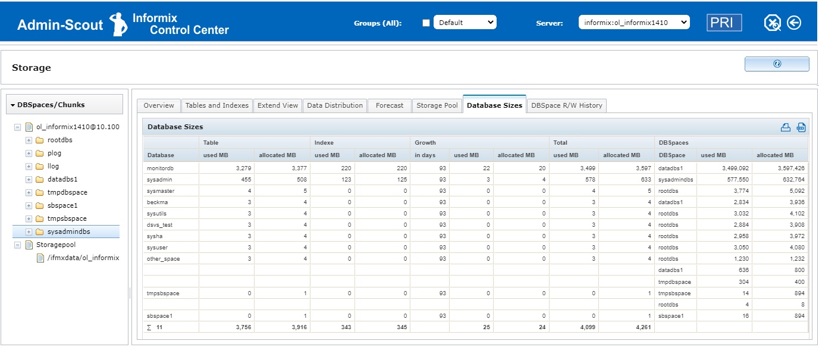Toggle the Groups (All) checkbox
Viewport: 819px width, 347px height.
tap(426, 23)
